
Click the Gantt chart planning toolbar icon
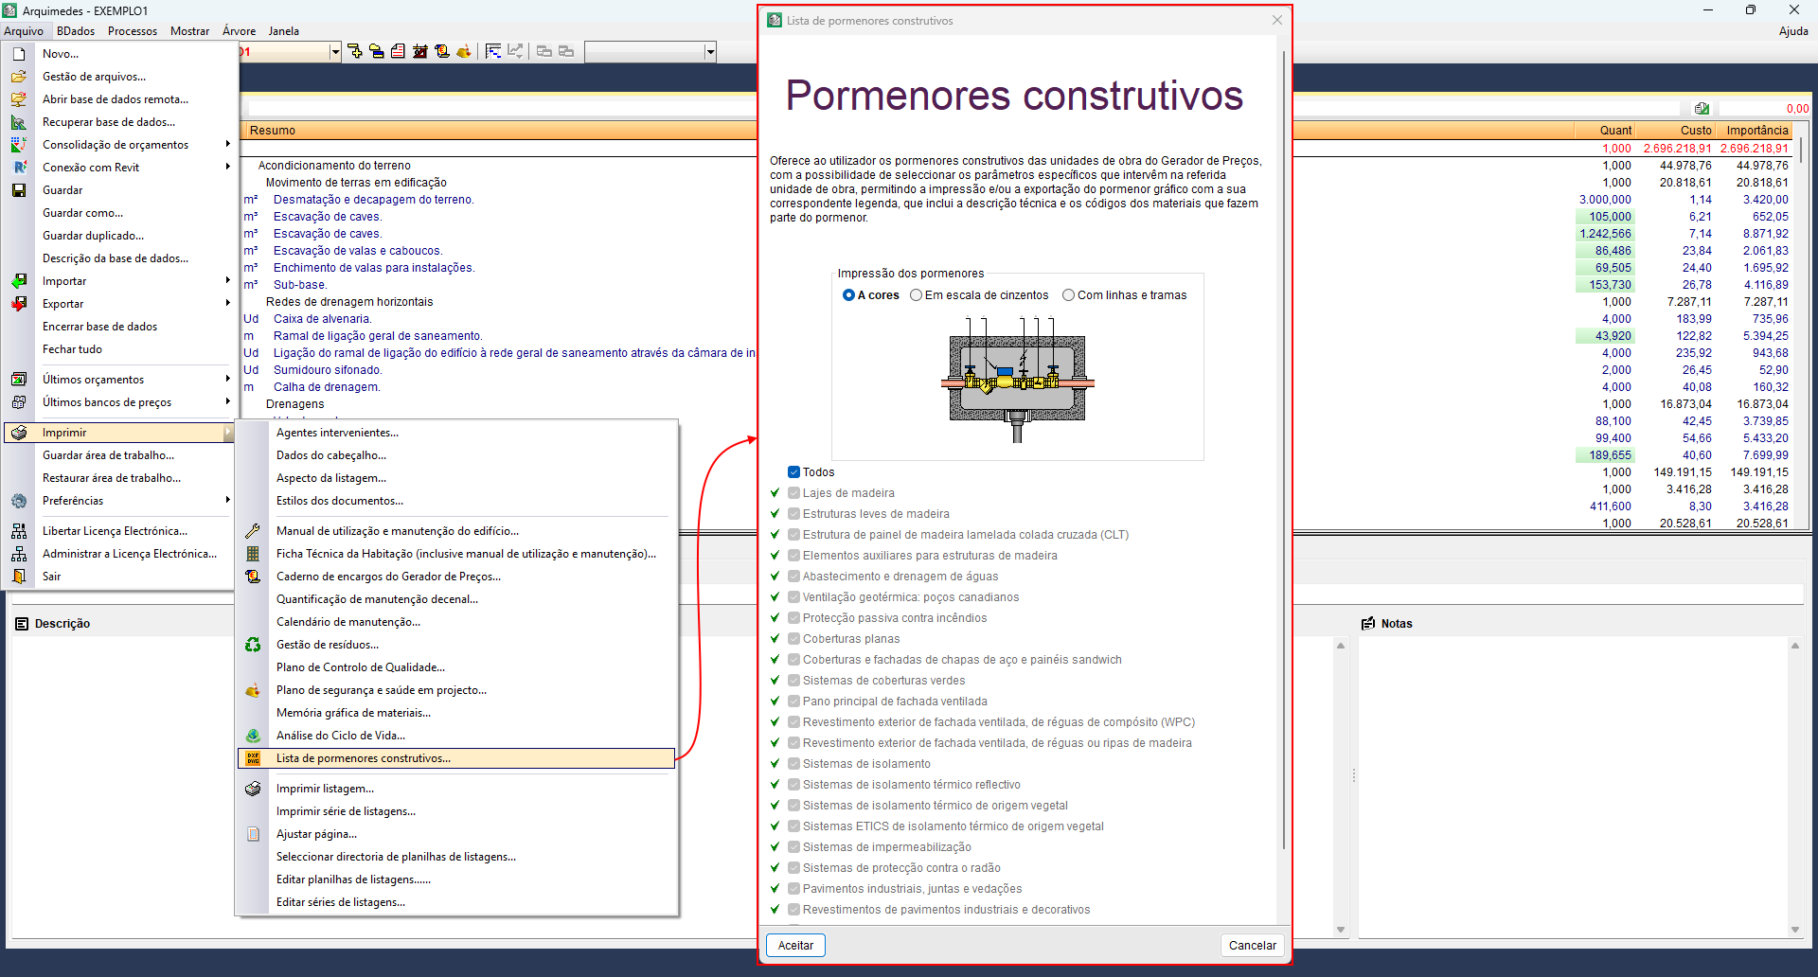click(493, 51)
